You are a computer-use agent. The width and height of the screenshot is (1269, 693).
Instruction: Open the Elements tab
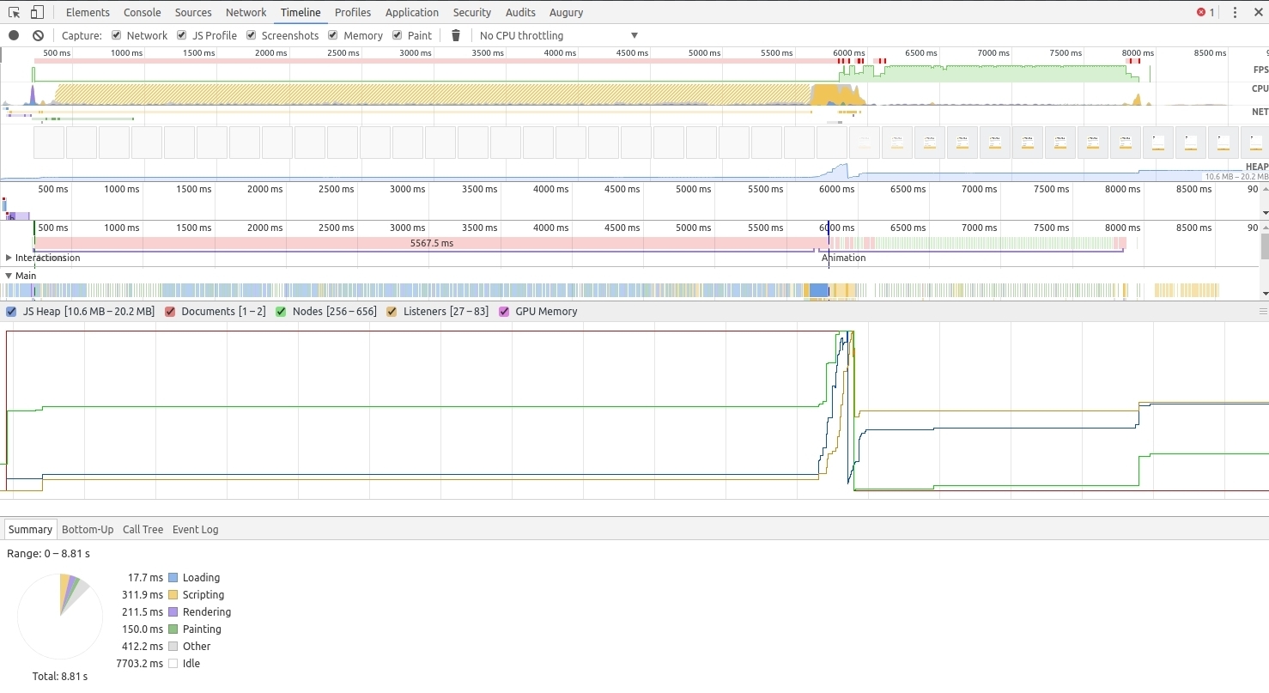click(88, 12)
